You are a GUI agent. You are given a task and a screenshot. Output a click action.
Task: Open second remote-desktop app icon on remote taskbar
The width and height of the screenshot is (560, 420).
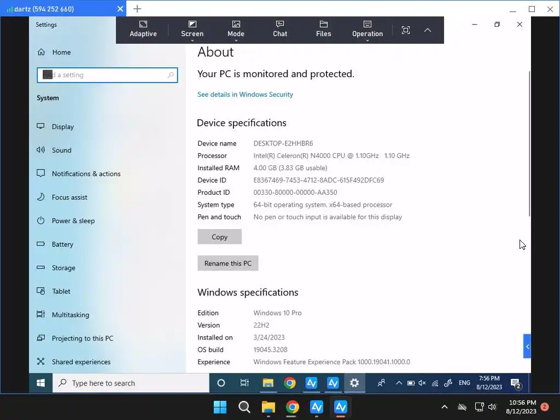pyautogui.click(x=333, y=383)
